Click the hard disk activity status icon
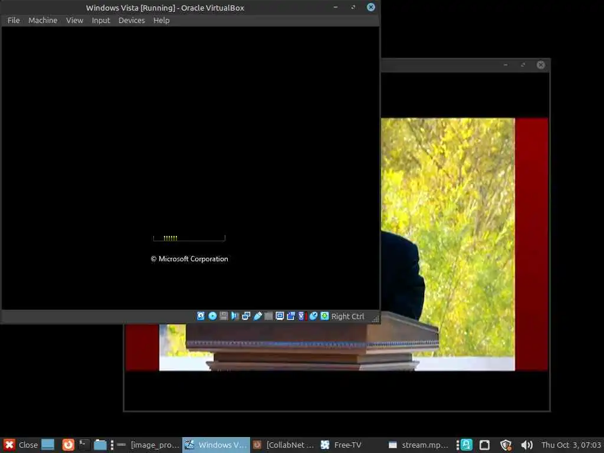Screen dimensions: 604x453 (x=201, y=316)
